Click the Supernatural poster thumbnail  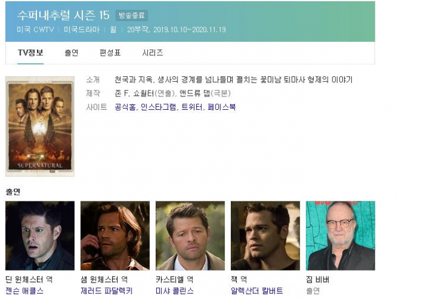(40, 127)
